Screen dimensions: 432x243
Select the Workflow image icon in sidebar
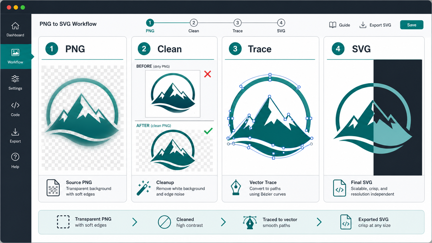click(x=15, y=52)
